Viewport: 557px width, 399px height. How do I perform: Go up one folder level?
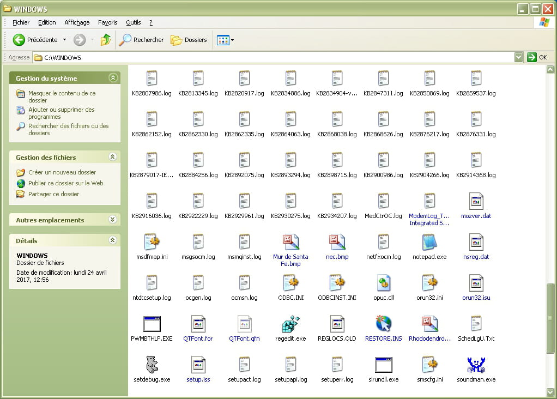[x=106, y=40]
